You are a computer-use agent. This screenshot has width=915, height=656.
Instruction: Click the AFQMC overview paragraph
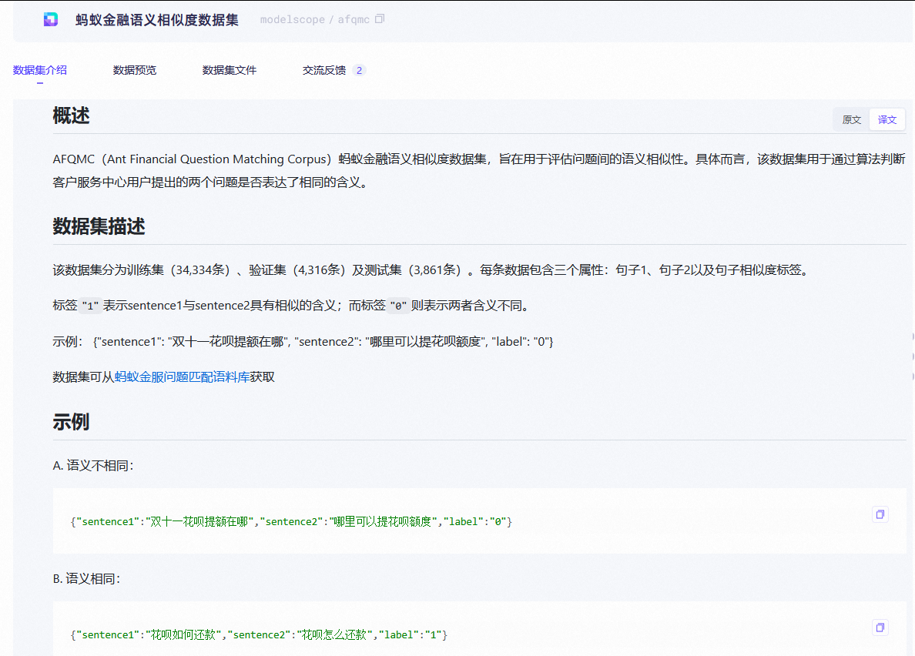pos(479,170)
